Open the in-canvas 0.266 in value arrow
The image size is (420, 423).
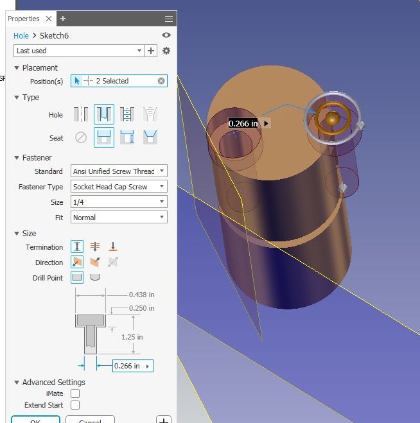click(266, 123)
